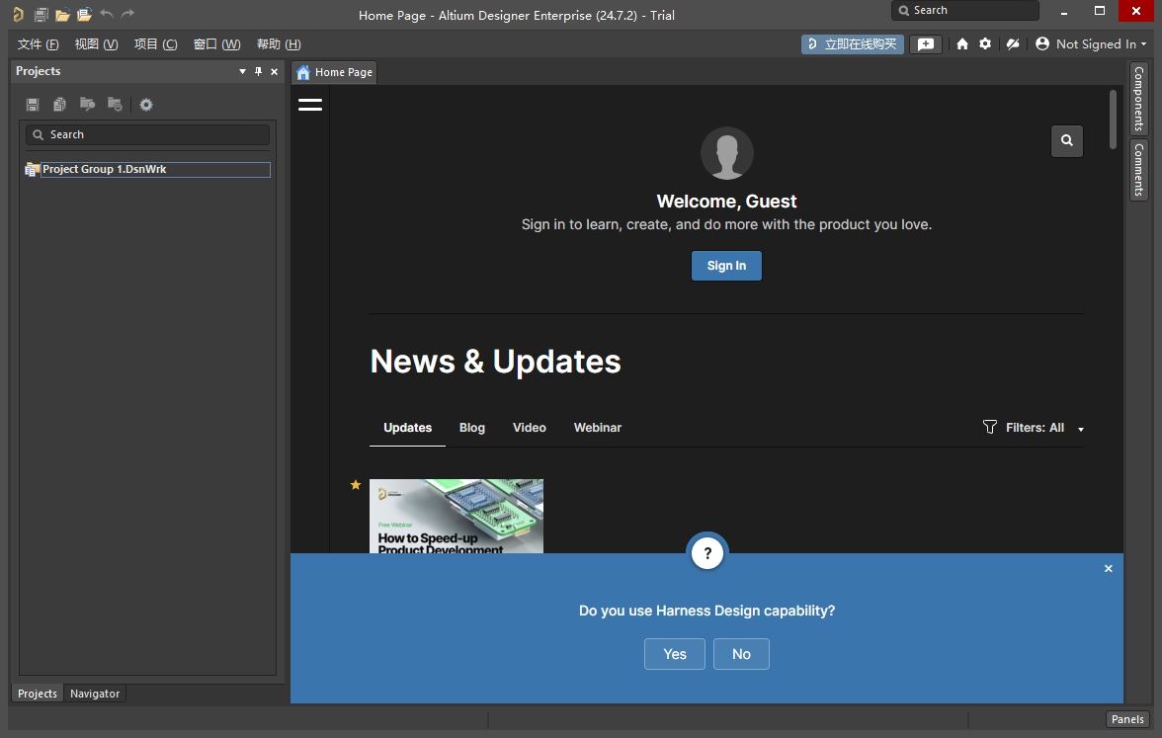Viewport: 1162px width, 738px height.
Task: Click the Home Page vertical scrollbar
Action: 1113,120
